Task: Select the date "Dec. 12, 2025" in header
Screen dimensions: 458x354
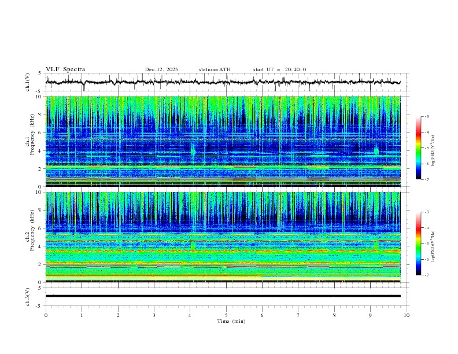Action: click(161, 69)
